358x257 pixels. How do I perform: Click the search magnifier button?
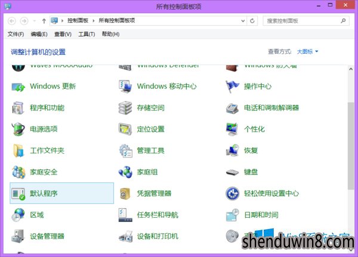(x=343, y=21)
